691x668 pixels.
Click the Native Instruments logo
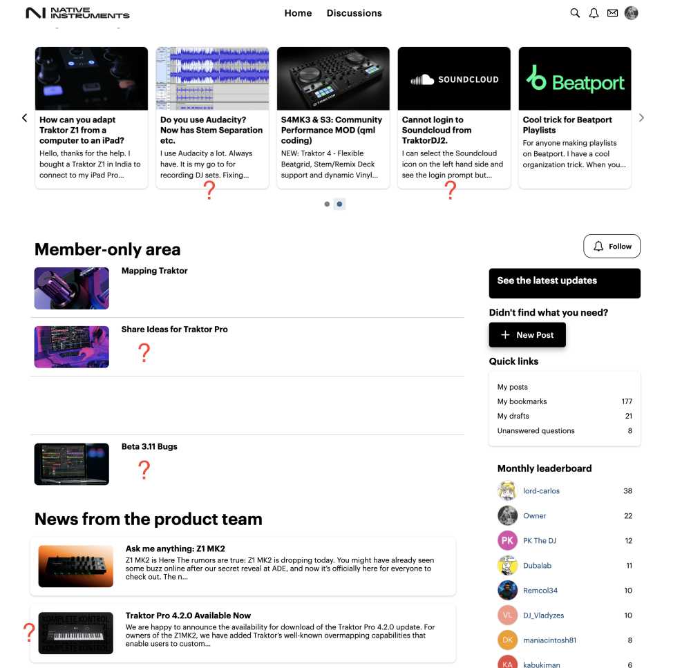tap(77, 13)
